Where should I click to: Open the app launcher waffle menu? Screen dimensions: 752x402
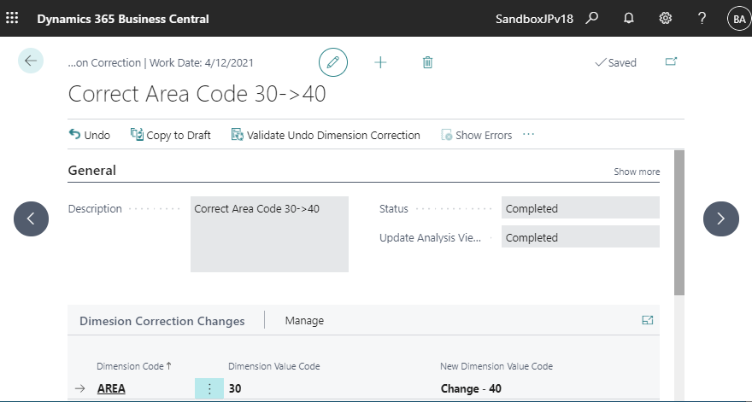pos(12,19)
